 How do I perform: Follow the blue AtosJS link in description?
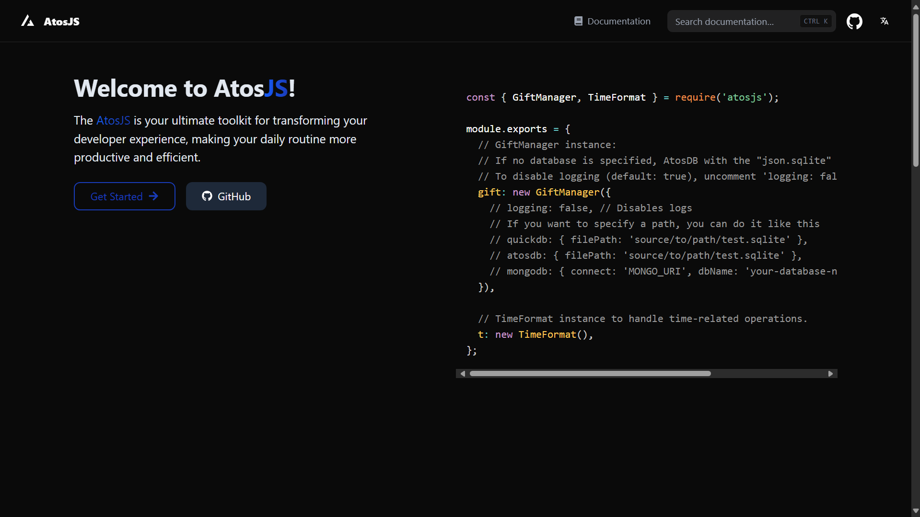click(113, 120)
